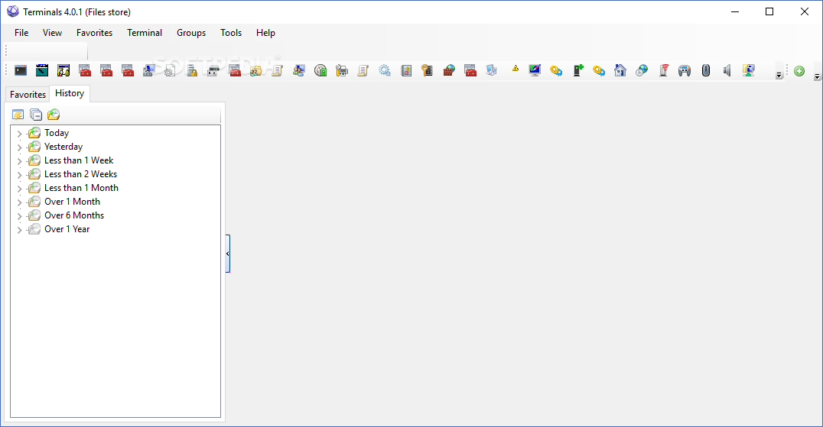Click the computer monitor with keyboard icon

149,70
